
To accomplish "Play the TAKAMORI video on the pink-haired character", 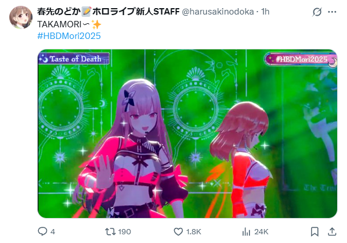I will tap(187, 134).
